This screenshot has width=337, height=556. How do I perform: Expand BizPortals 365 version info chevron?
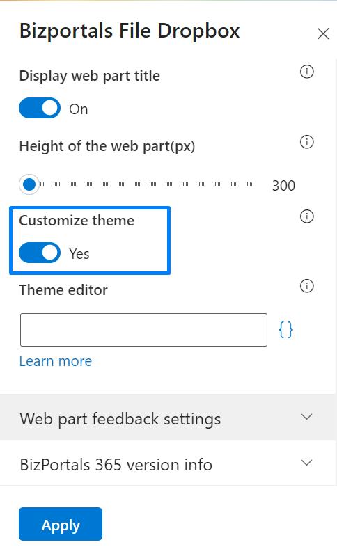(x=306, y=463)
